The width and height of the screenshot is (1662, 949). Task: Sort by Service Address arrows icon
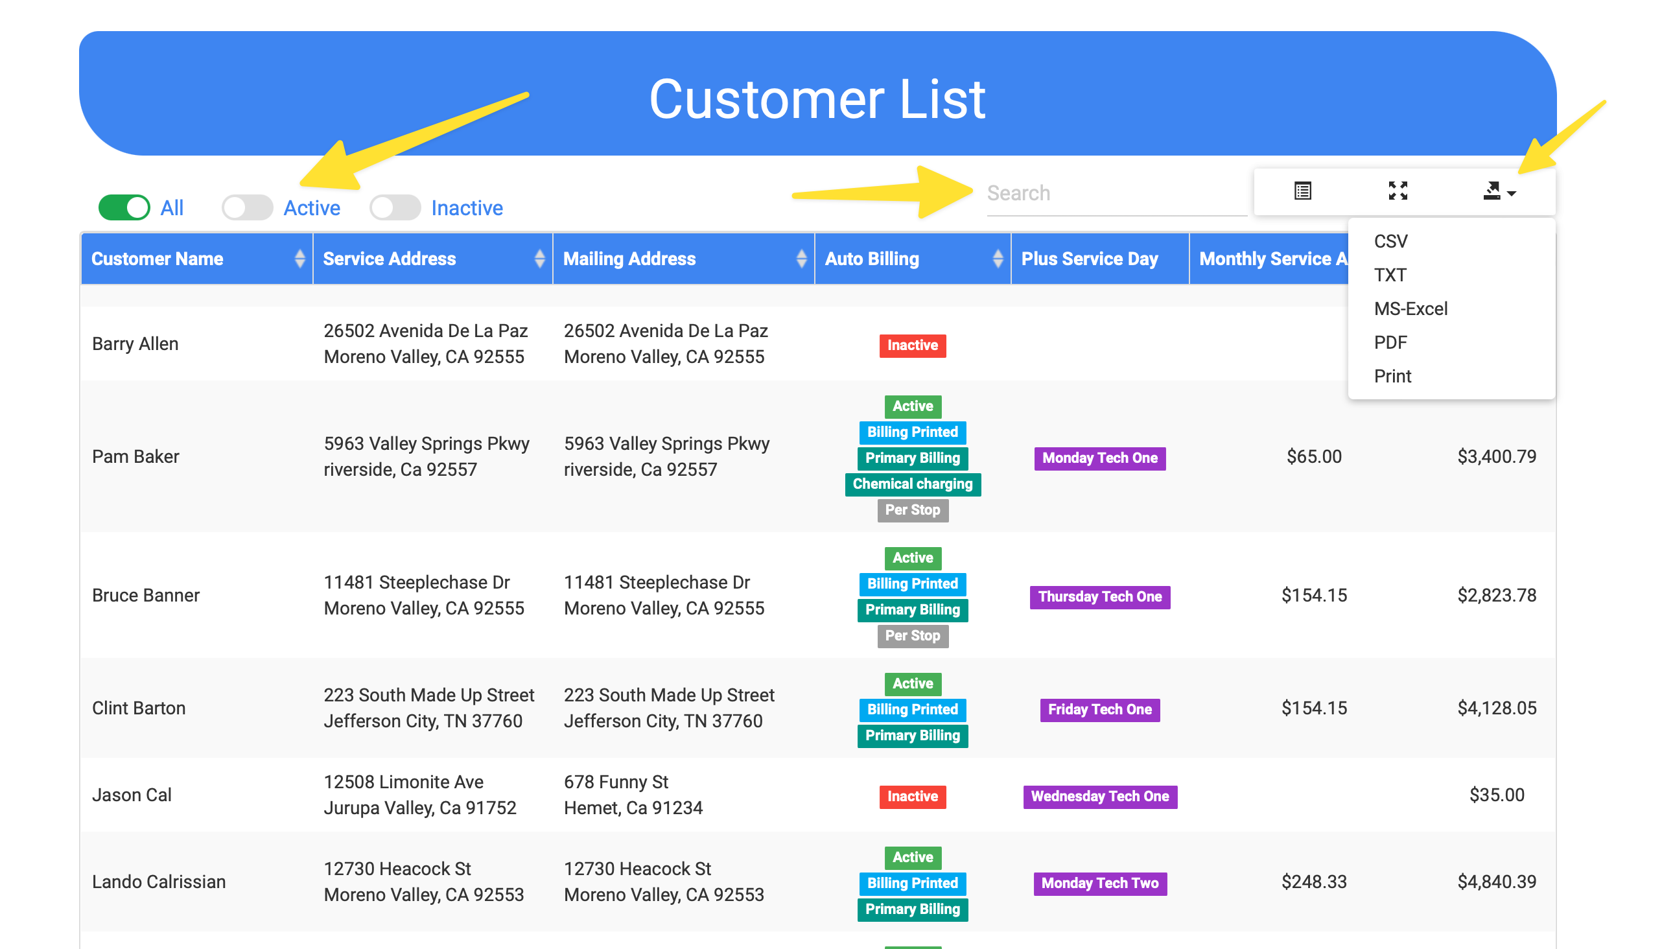pos(539,259)
